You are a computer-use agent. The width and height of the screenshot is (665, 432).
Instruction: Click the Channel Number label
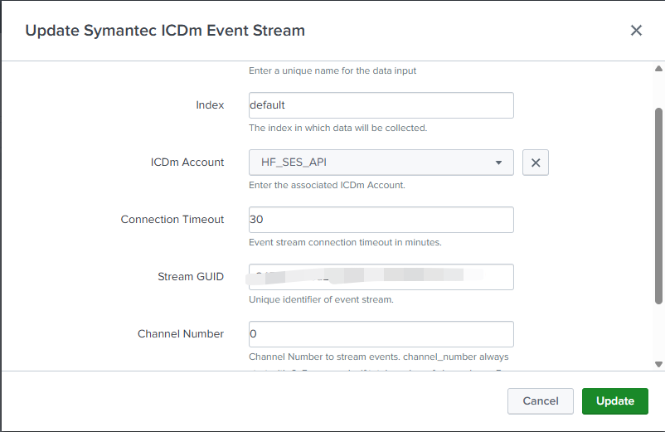181,334
